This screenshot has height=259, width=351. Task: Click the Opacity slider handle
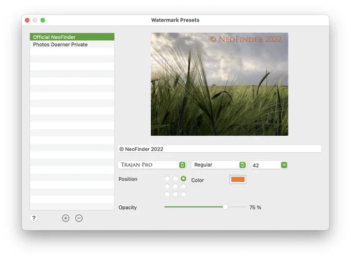(x=226, y=207)
